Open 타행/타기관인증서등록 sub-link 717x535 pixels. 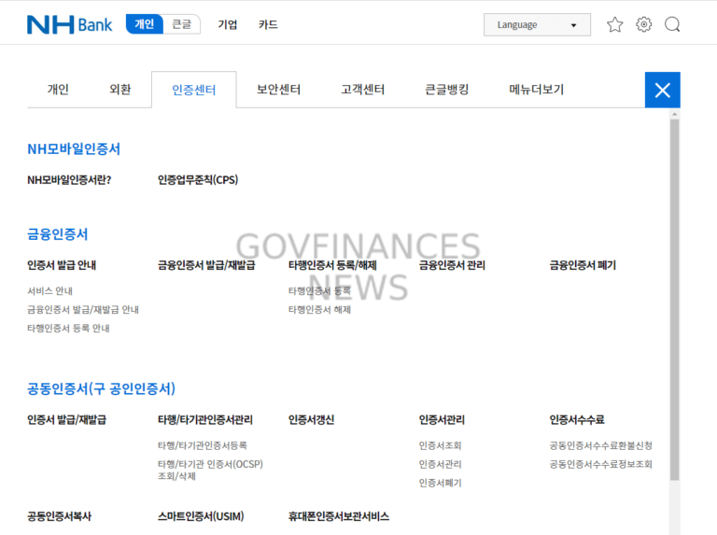pos(202,445)
